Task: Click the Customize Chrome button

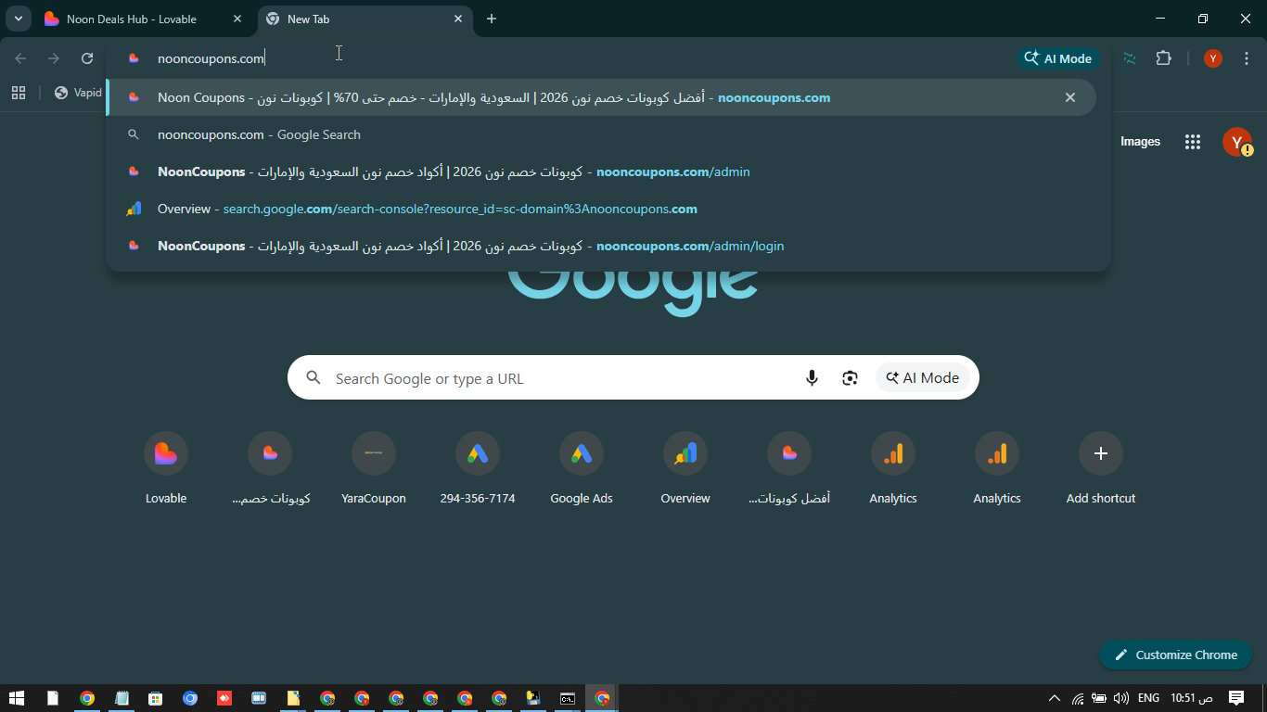Action: (1175, 655)
